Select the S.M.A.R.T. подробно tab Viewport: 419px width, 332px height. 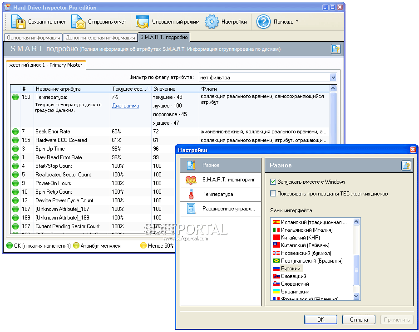(164, 37)
